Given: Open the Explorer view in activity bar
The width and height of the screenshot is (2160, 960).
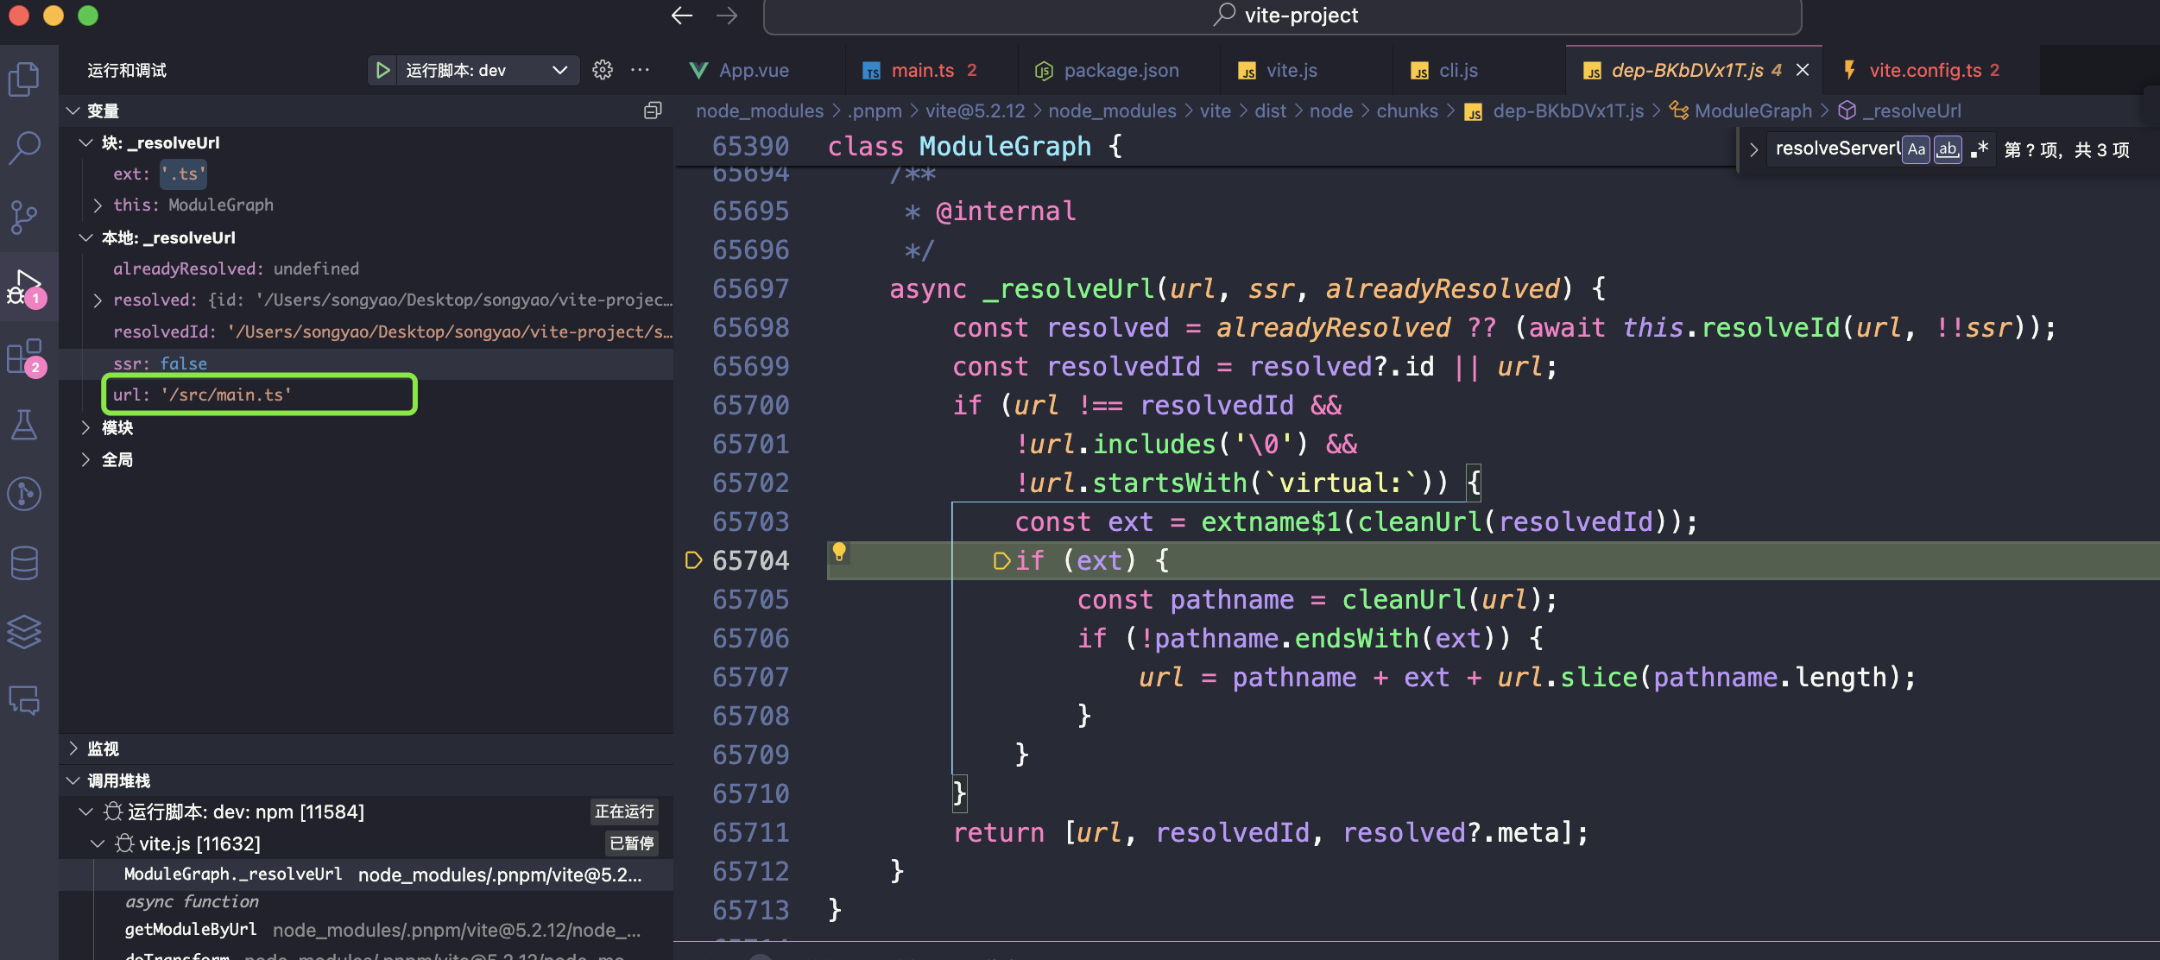Looking at the screenshot, I should tap(24, 79).
